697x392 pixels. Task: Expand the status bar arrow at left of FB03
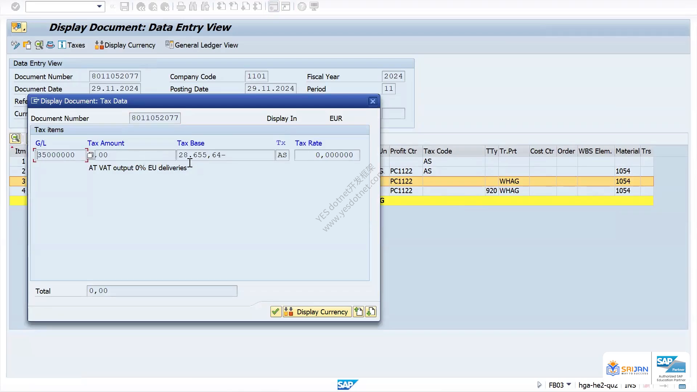tap(539, 385)
